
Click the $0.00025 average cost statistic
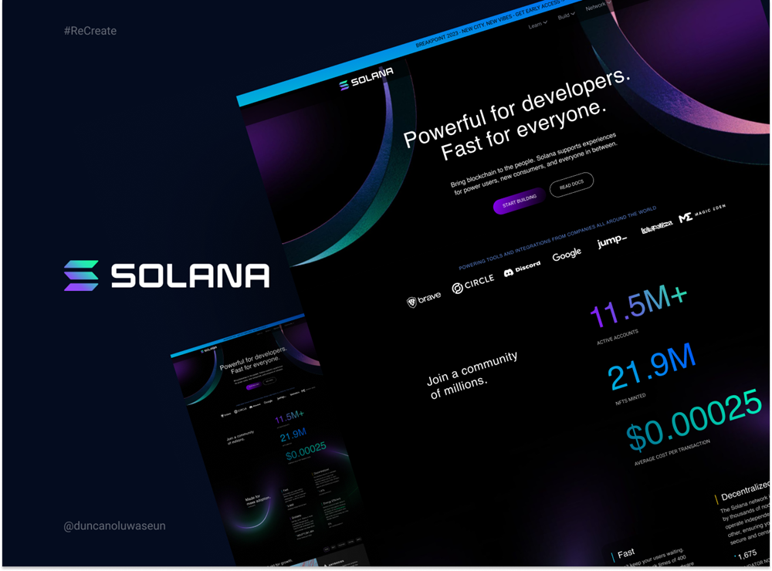click(692, 422)
